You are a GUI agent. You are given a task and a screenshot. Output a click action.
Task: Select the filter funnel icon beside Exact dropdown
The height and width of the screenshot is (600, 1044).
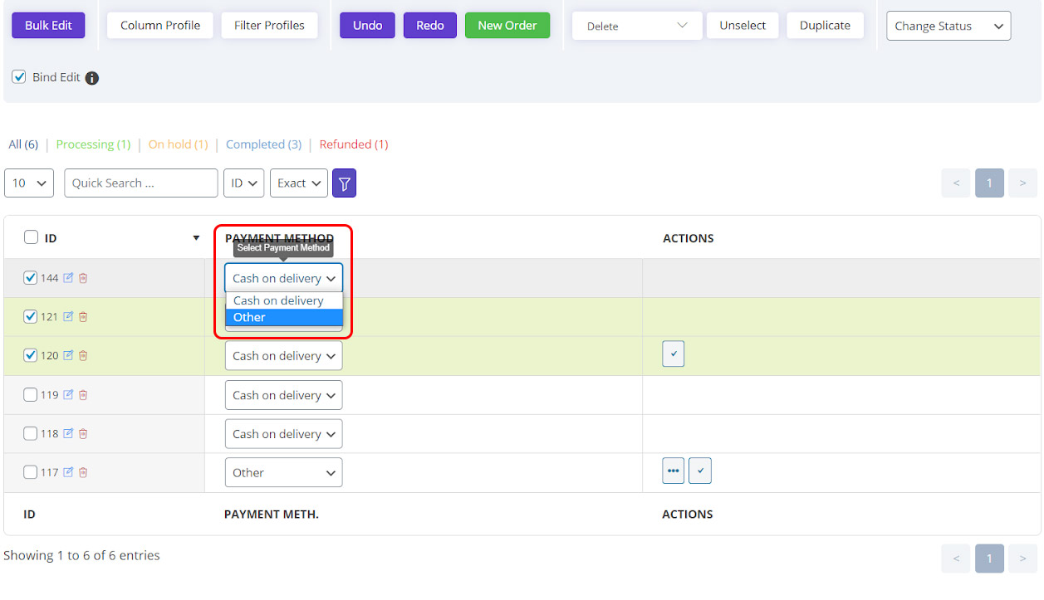pyautogui.click(x=344, y=183)
